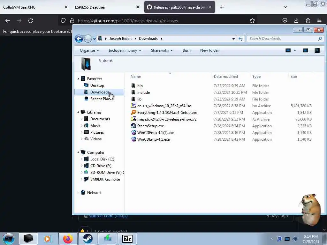Sort by Date modified column header

click(x=231, y=77)
